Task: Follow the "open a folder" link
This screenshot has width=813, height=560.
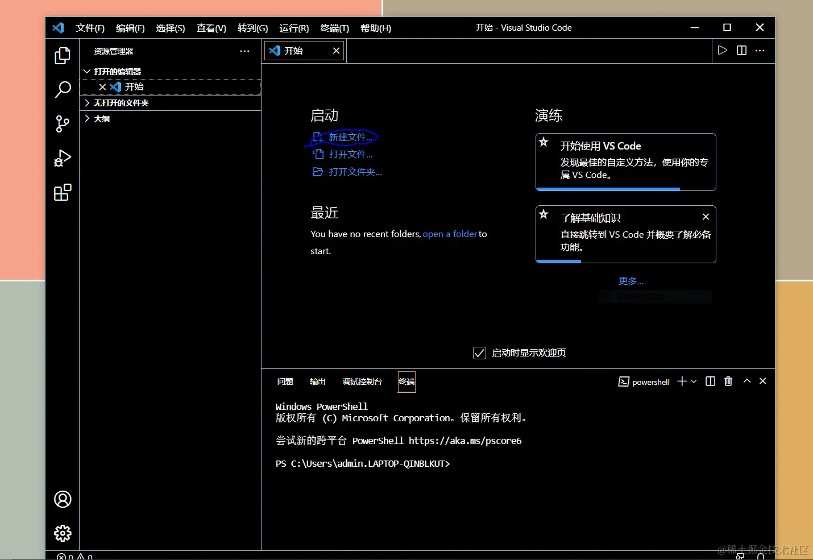Action: (450, 234)
